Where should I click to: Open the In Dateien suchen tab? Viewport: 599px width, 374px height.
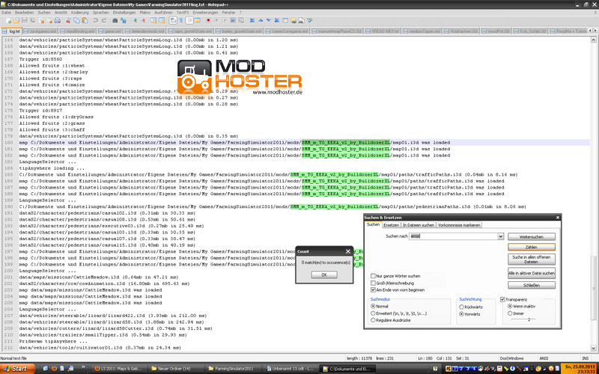[419, 225]
